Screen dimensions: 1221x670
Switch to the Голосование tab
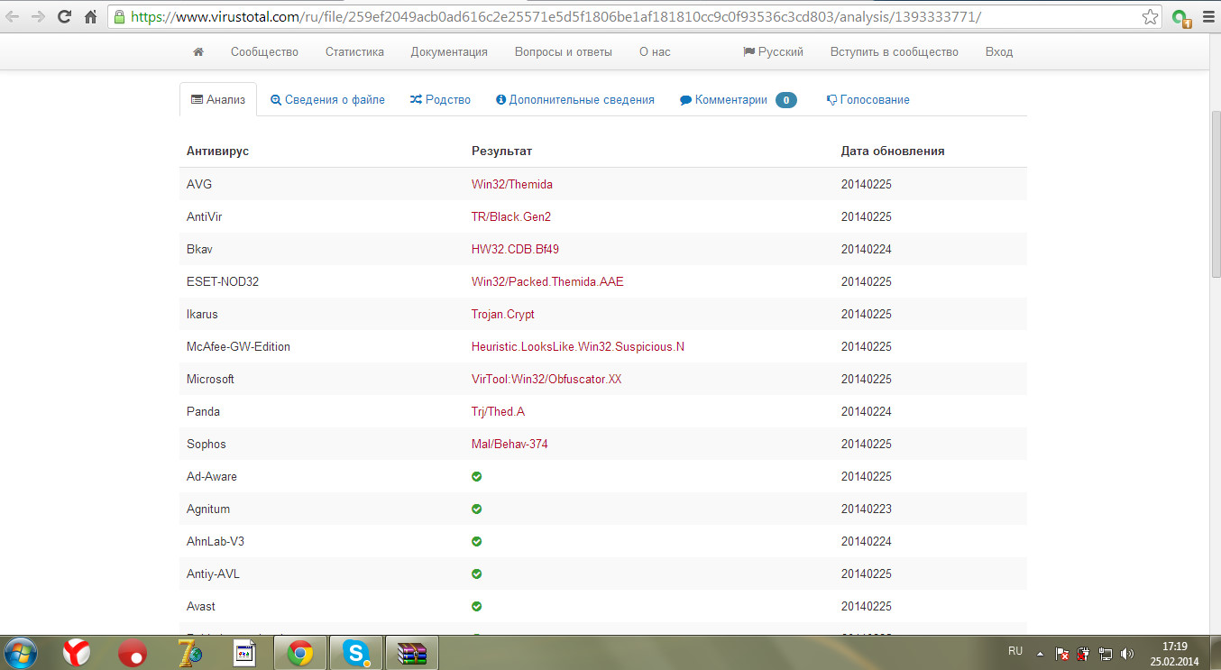click(868, 100)
